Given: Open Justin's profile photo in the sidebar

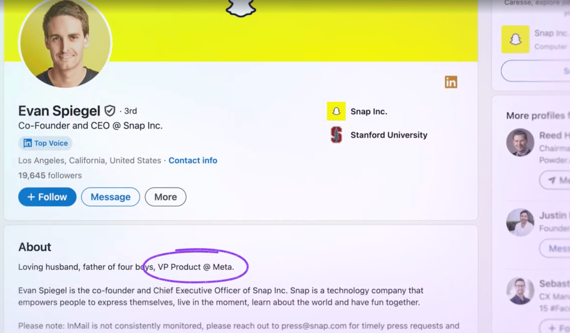Looking at the screenshot, I should coord(520,222).
